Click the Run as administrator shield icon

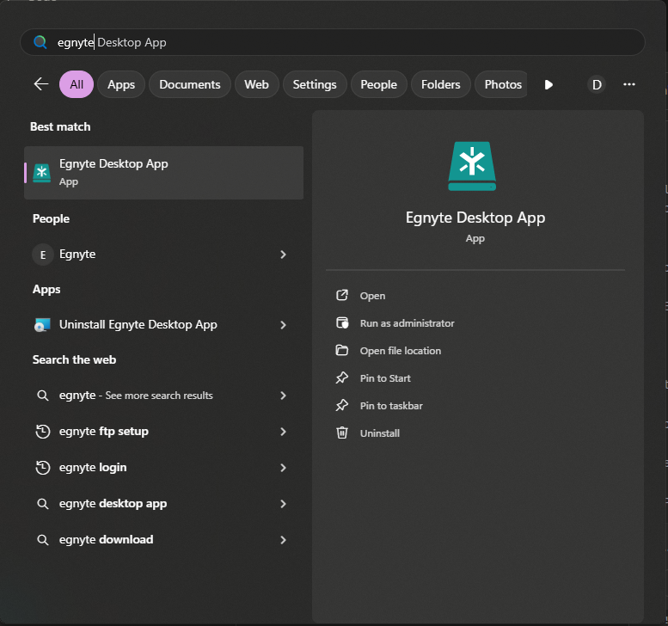point(342,323)
